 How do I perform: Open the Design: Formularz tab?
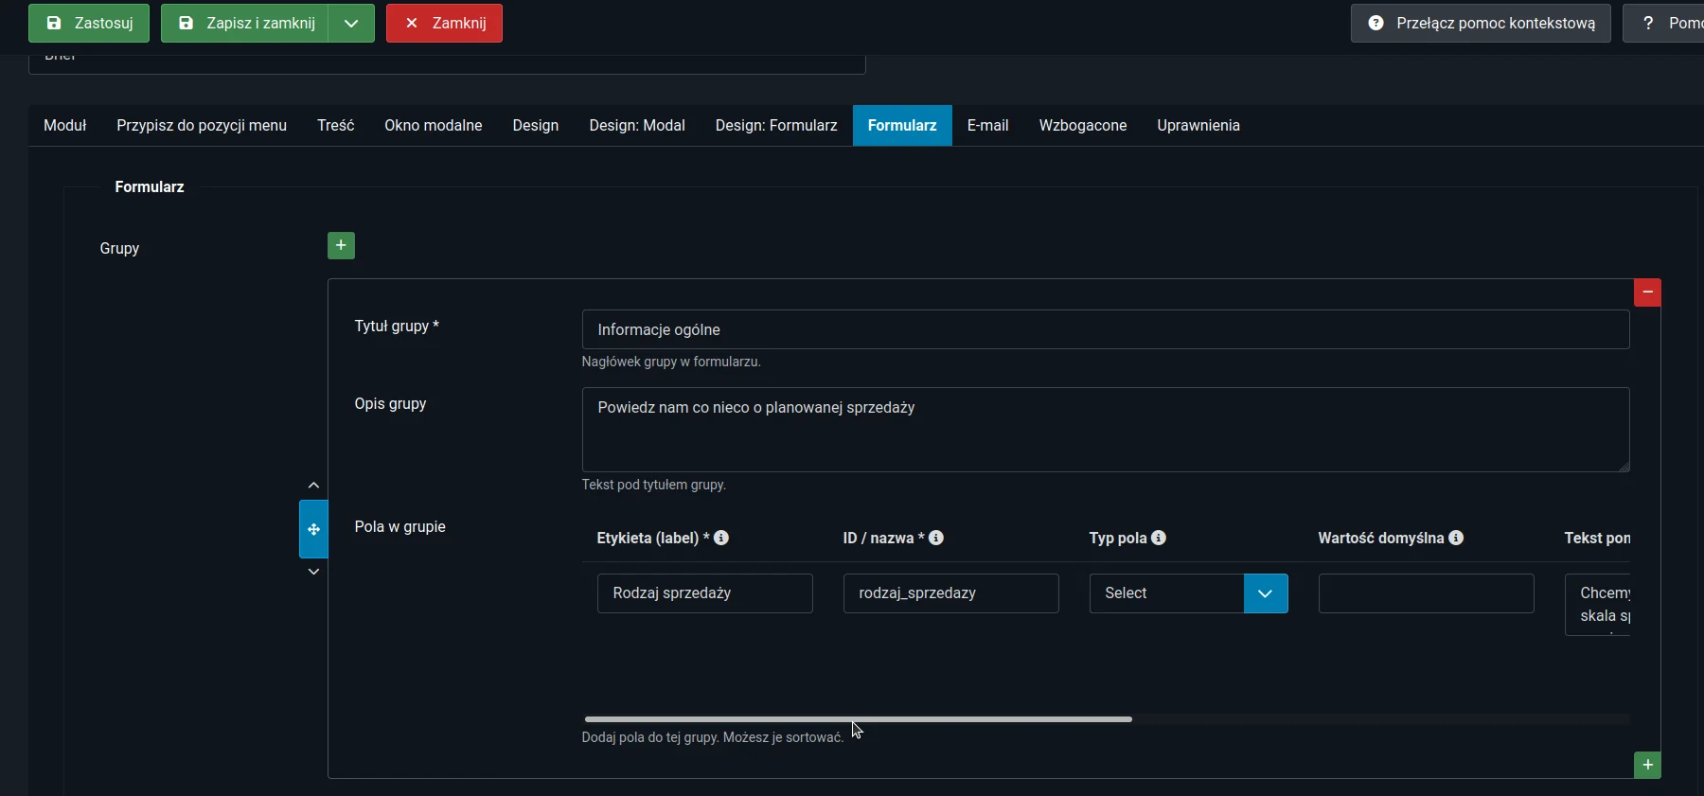pyautogui.click(x=776, y=126)
